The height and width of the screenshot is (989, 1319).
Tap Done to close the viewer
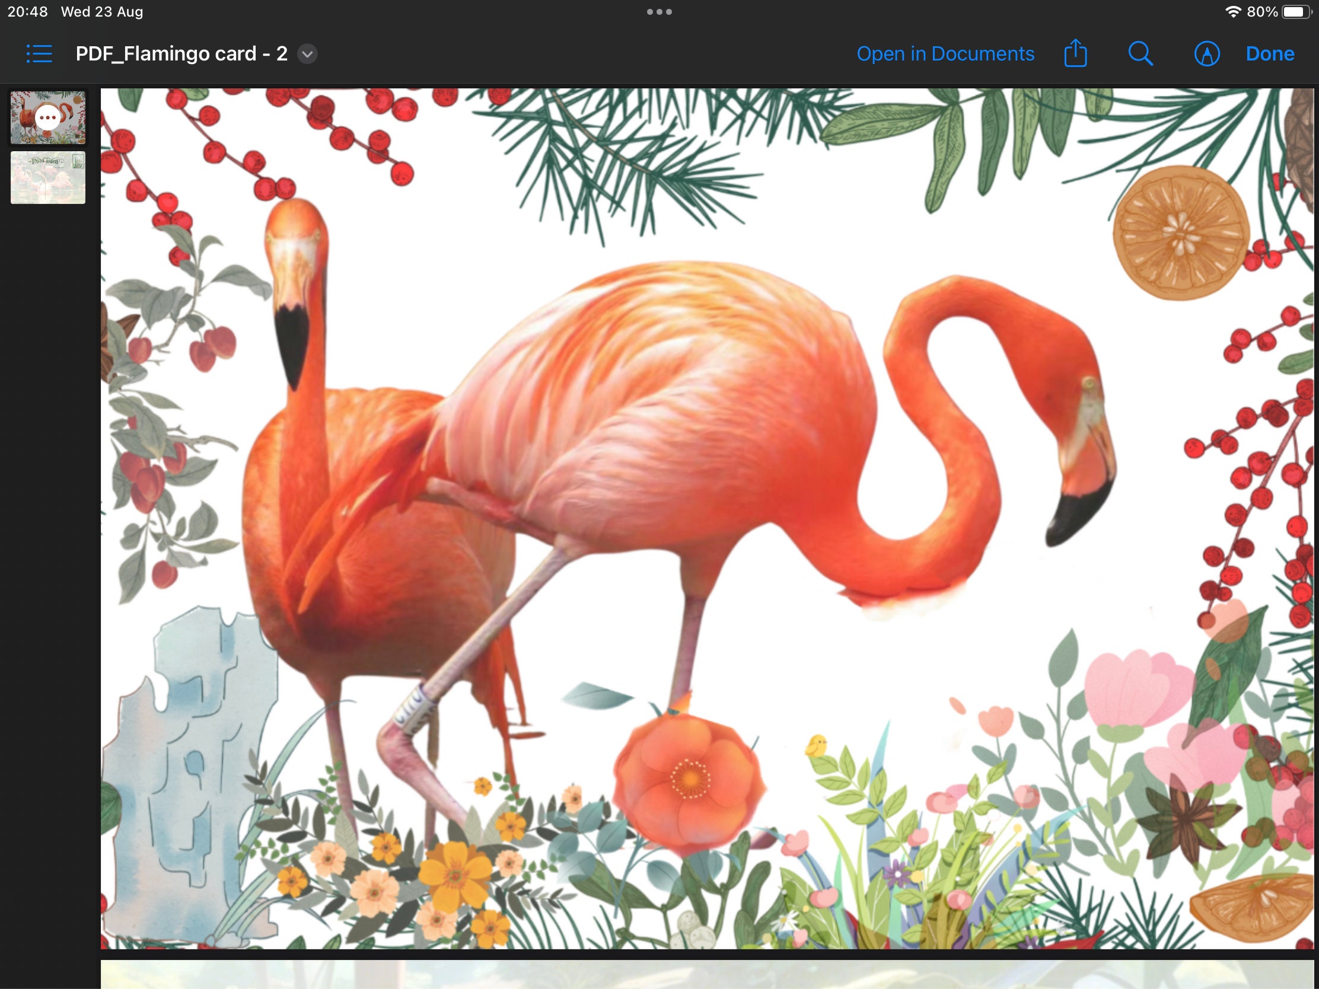click(x=1270, y=53)
